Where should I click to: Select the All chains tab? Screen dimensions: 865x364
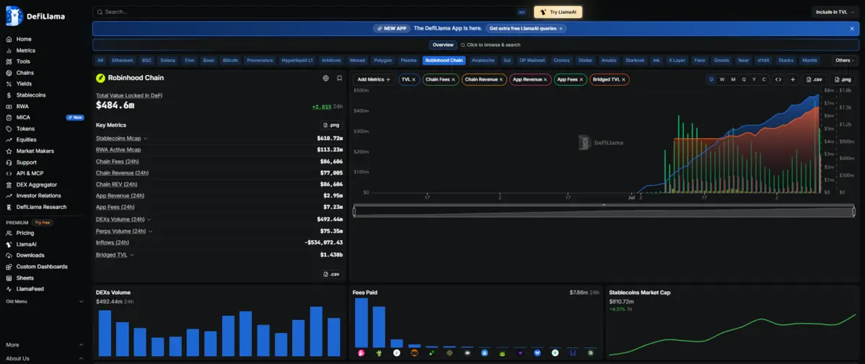[100, 61]
